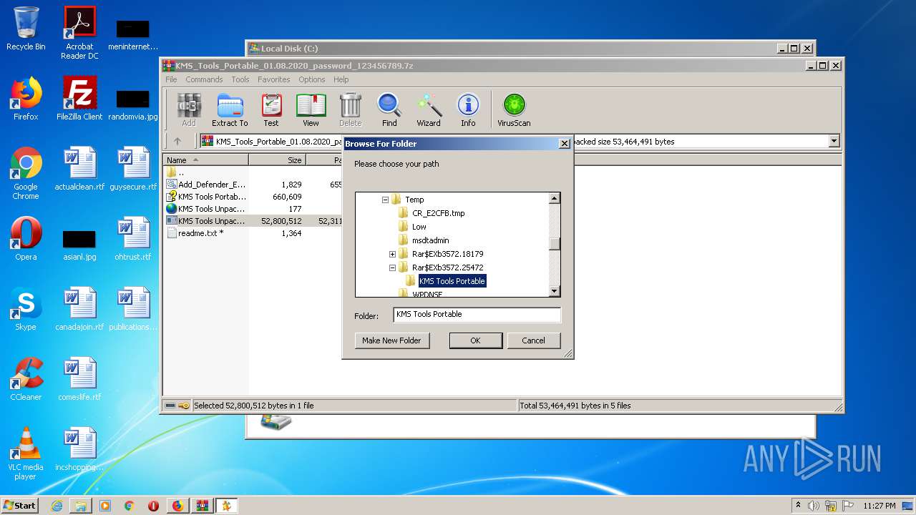Open guysecure.rtf document on desktop

133,169
